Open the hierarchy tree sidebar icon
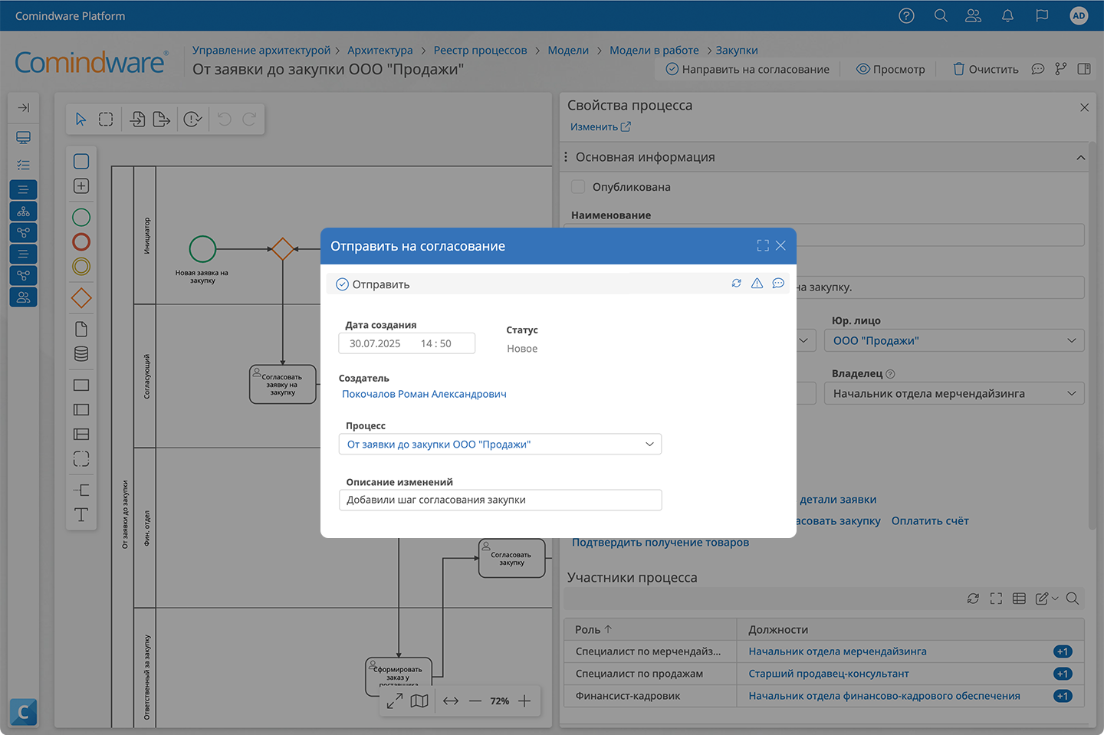 pyautogui.click(x=24, y=211)
